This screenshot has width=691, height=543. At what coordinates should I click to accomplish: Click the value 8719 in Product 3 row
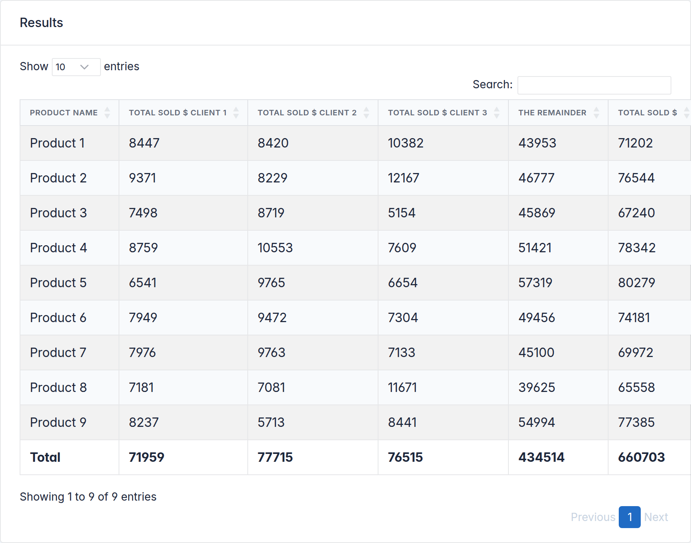click(271, 213)
